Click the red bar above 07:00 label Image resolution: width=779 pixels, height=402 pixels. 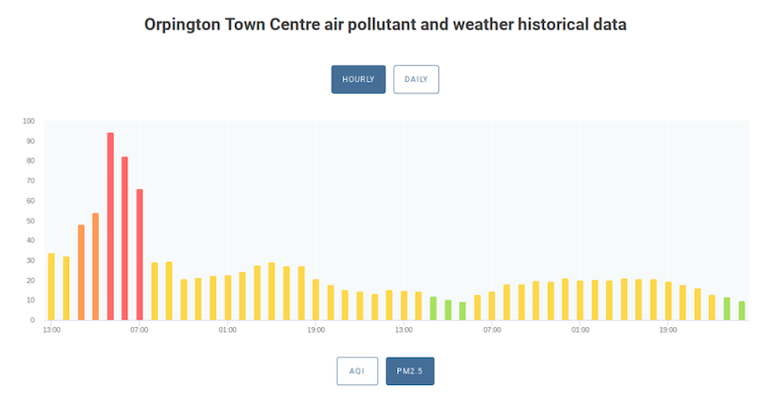pyautogui.click(x=139, y=254)
